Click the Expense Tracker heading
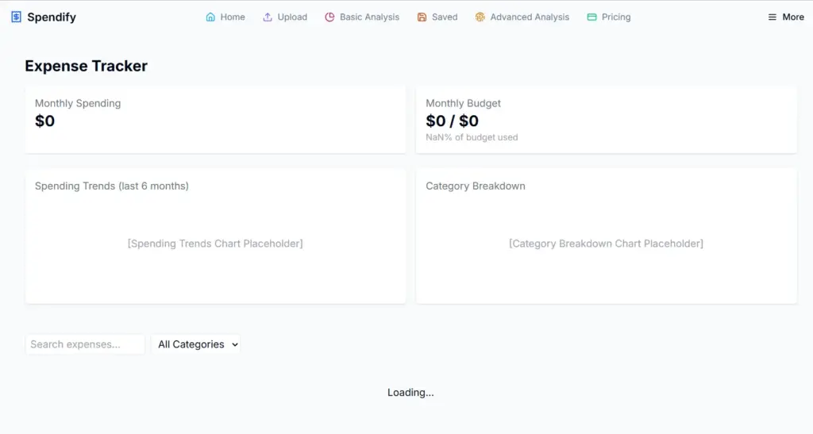This screenshot has height=434, width=813. (x=86, y=66)
